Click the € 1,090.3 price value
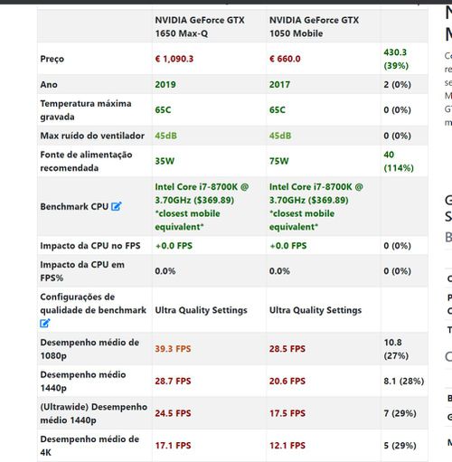The width and height of the screenshot is (452, 462). pos(174,59)
